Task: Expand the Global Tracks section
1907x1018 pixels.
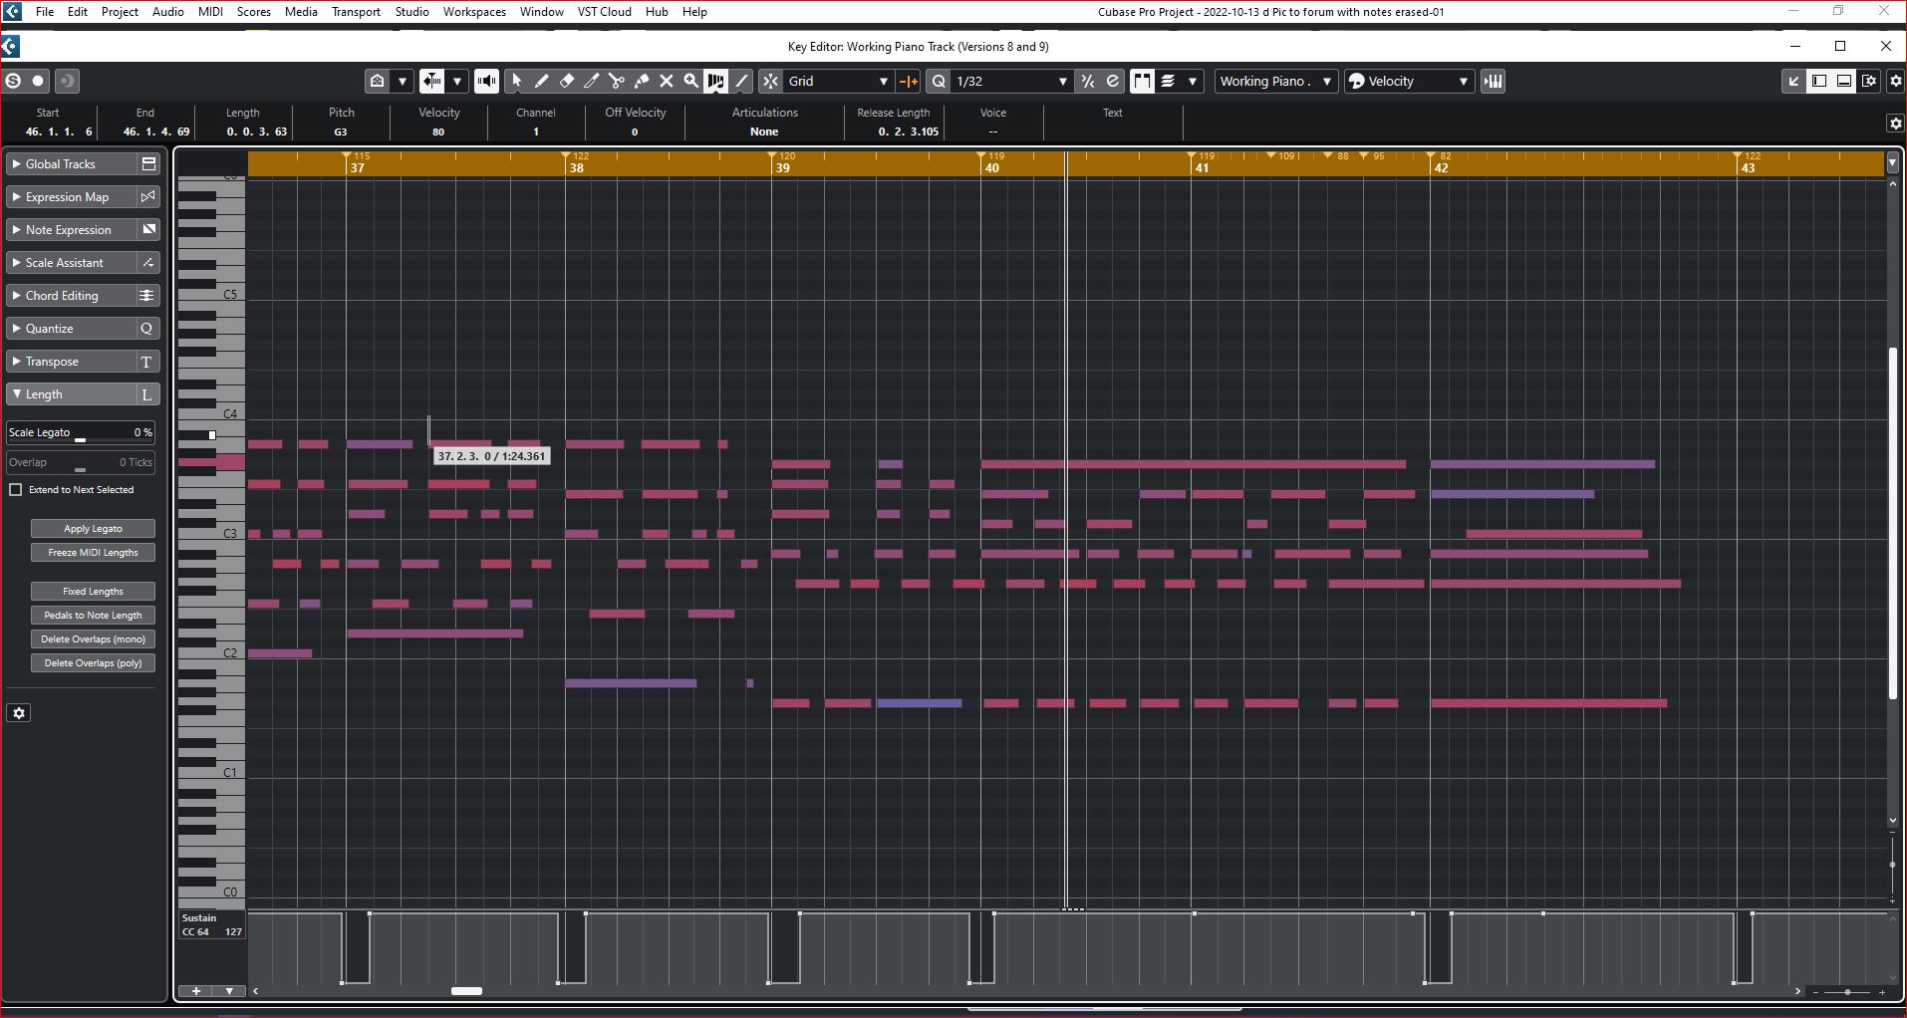Action: point(71,164)
